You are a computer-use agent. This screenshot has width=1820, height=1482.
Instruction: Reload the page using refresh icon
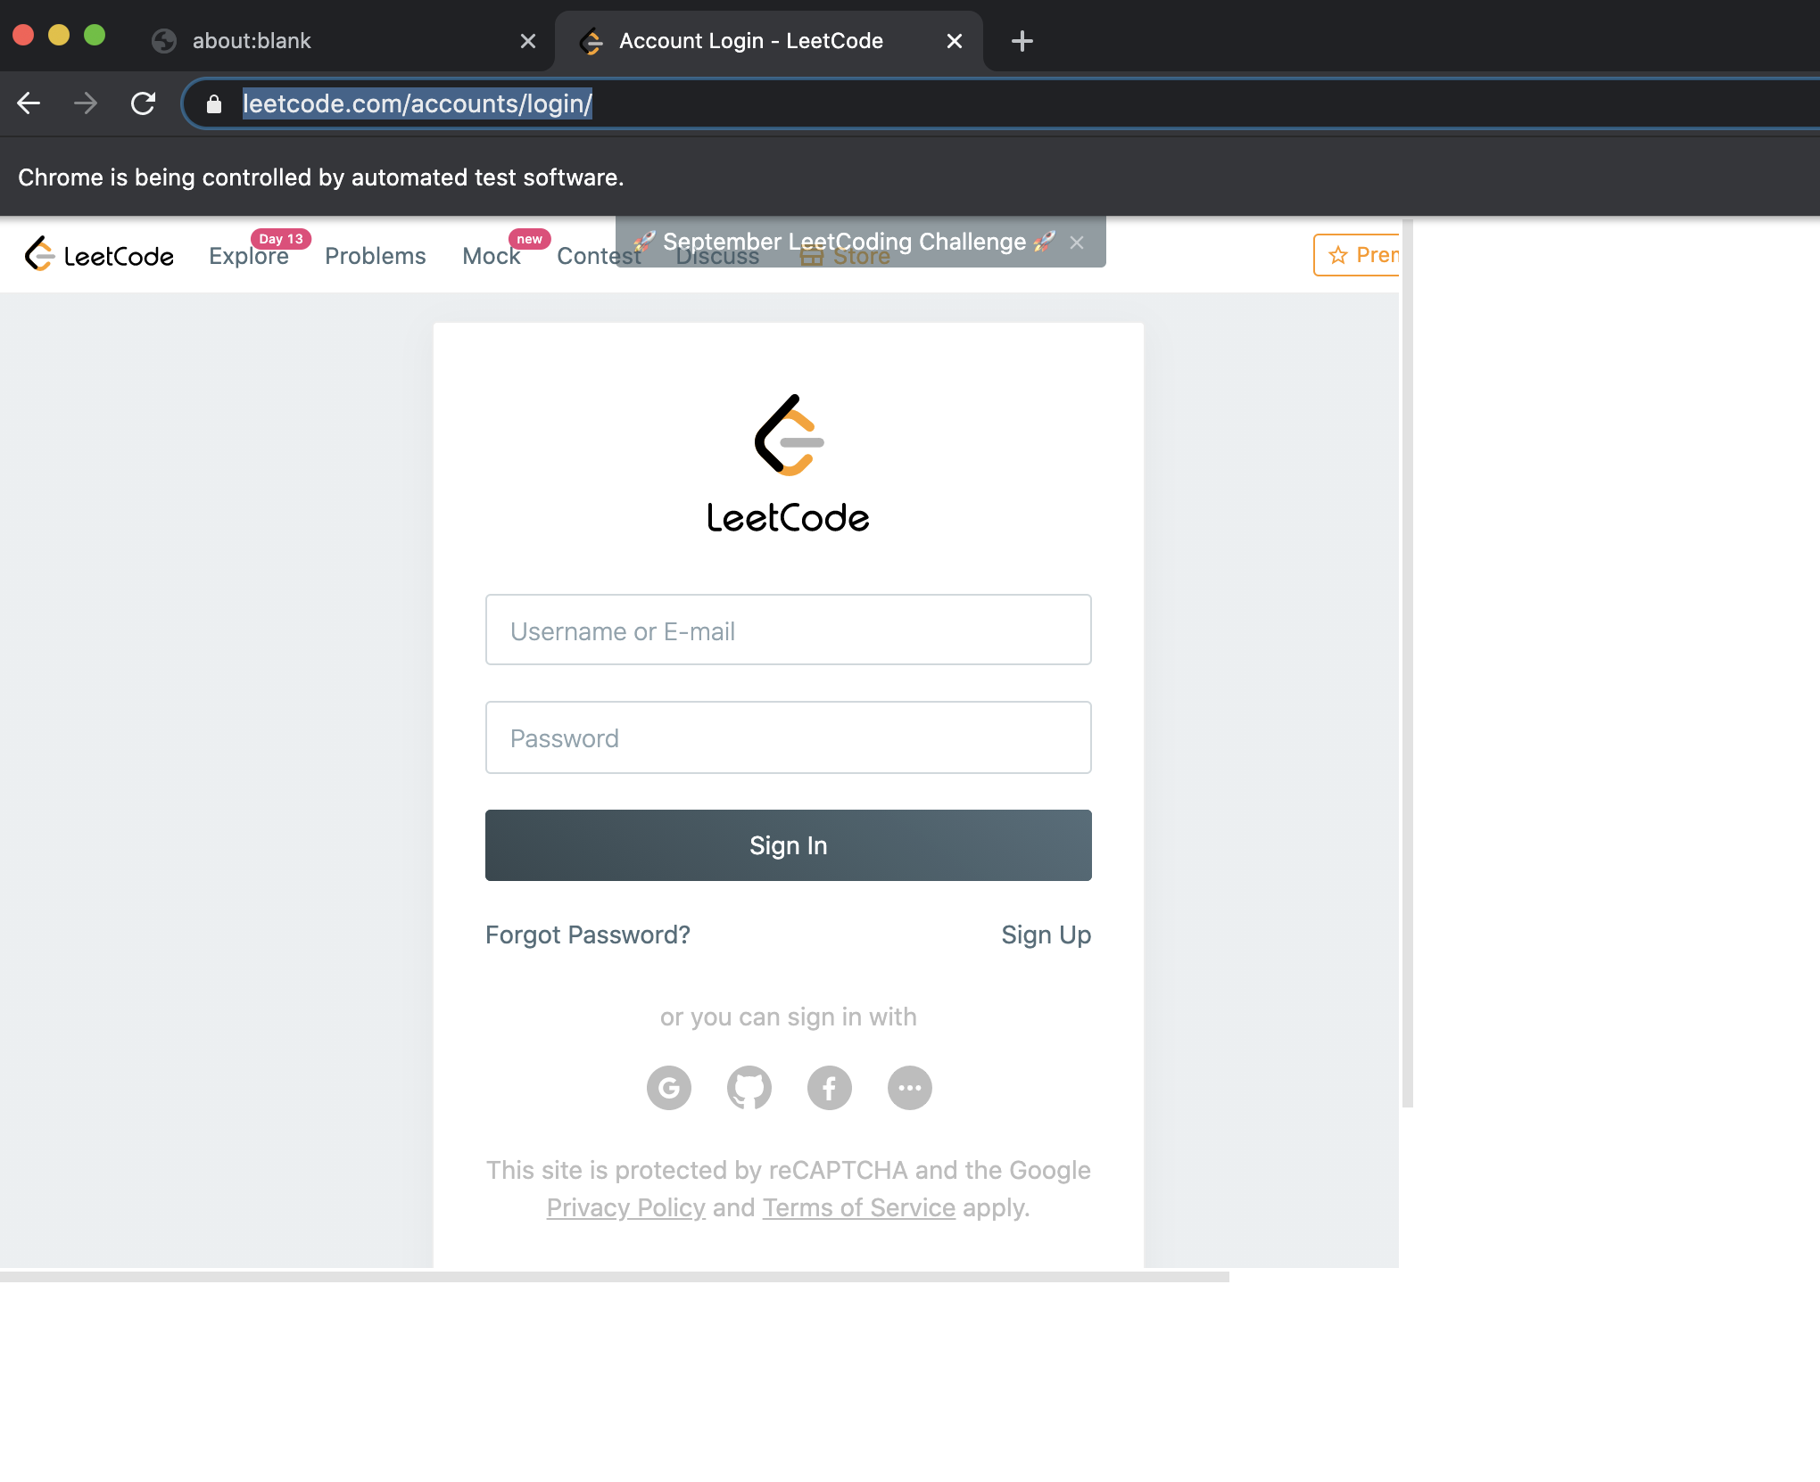point(143,103)
